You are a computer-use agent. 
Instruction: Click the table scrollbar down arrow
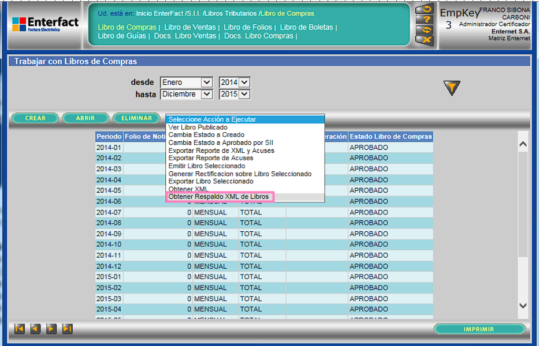click(522, 306)
